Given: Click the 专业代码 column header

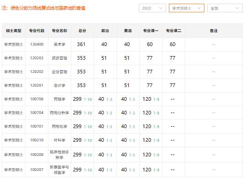Looking at the screenshot, I should (x=37, y=31).
